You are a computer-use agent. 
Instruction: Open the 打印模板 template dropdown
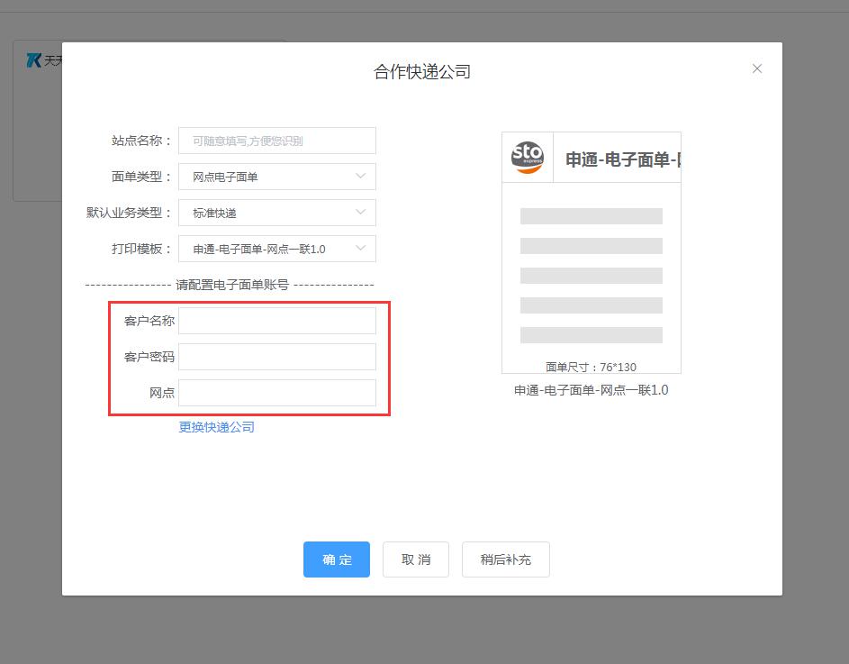[276, 249]
